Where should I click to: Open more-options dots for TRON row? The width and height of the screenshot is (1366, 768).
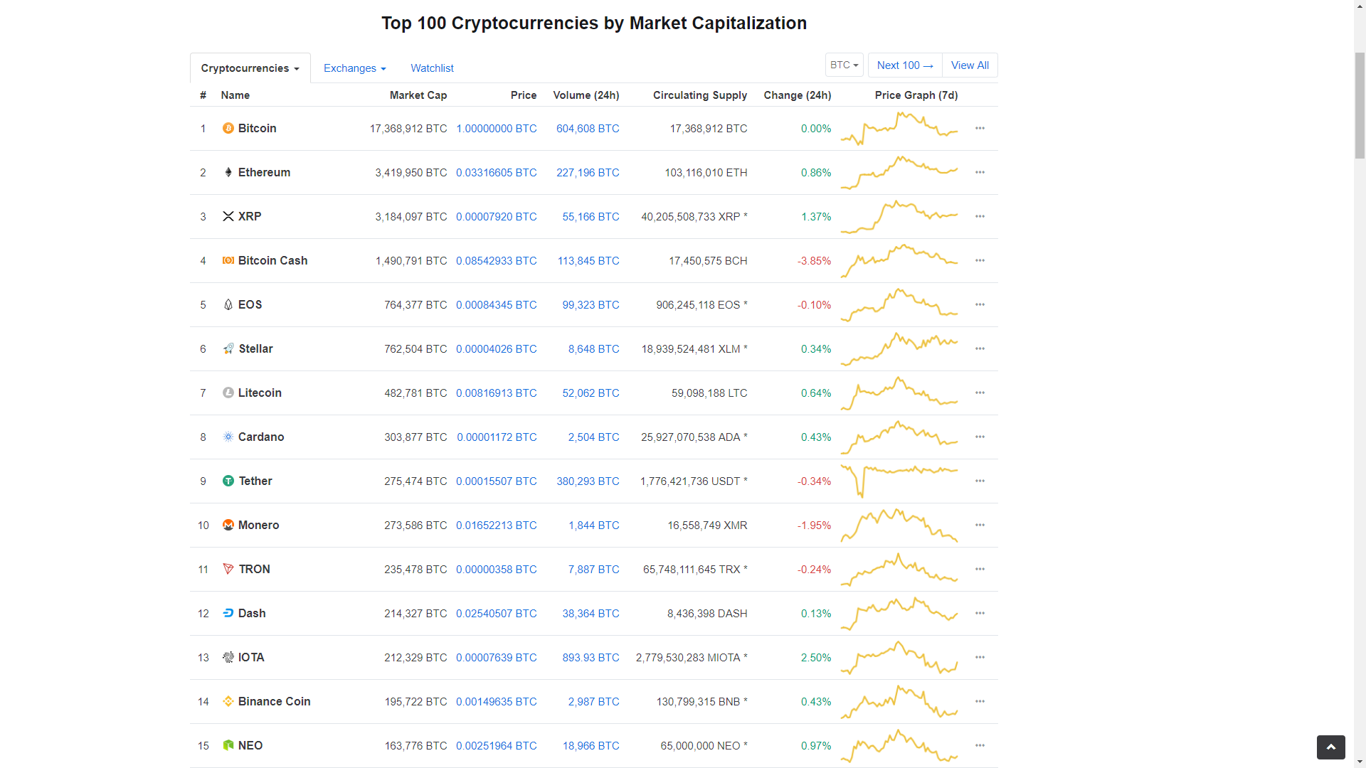(x=980, y=569)
